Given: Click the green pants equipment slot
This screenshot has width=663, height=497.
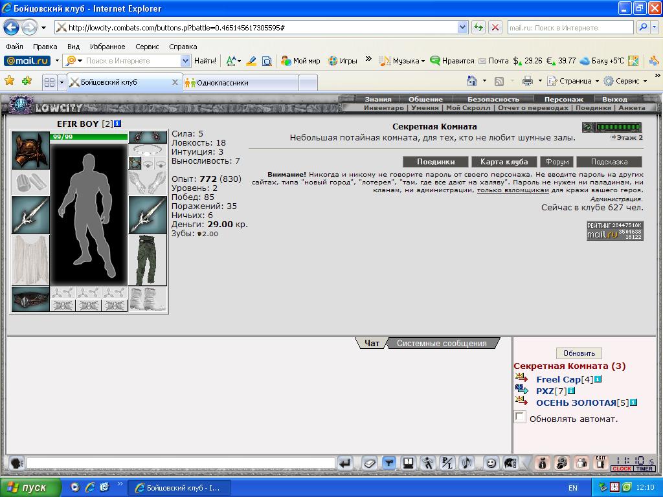Looking at the screenshot, I should point(147,260).
